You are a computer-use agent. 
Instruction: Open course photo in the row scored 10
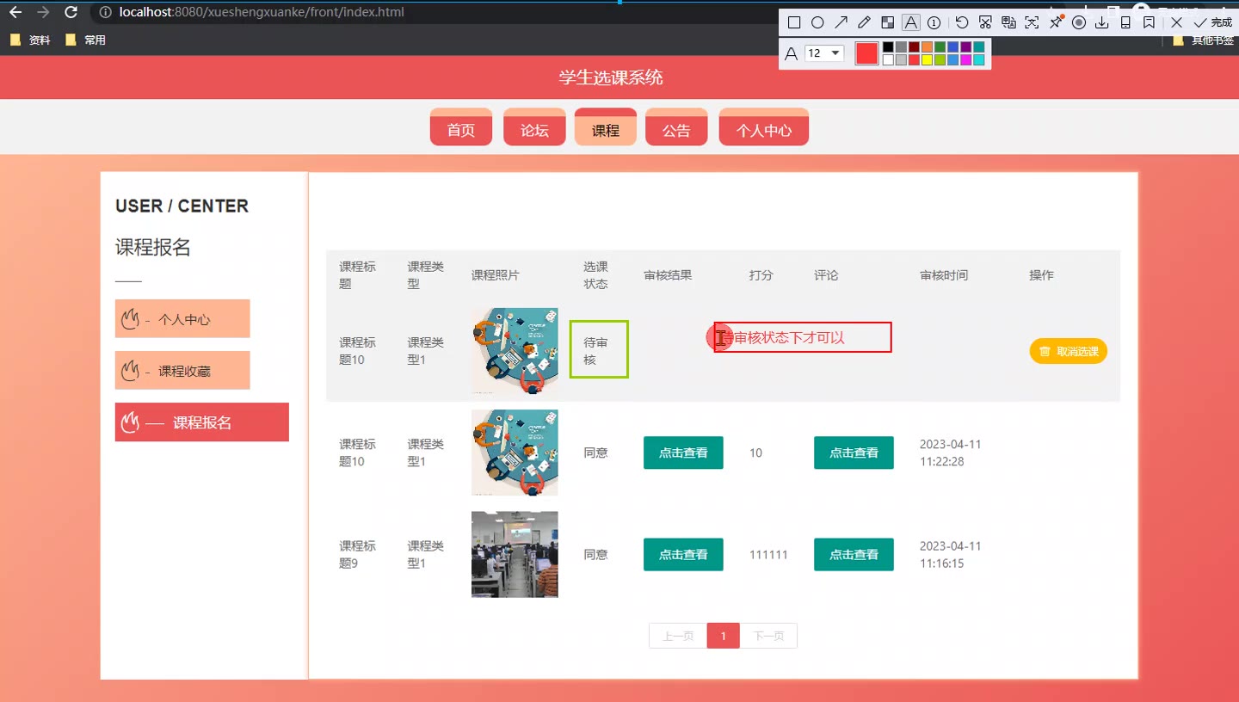[x=515, y=453]
